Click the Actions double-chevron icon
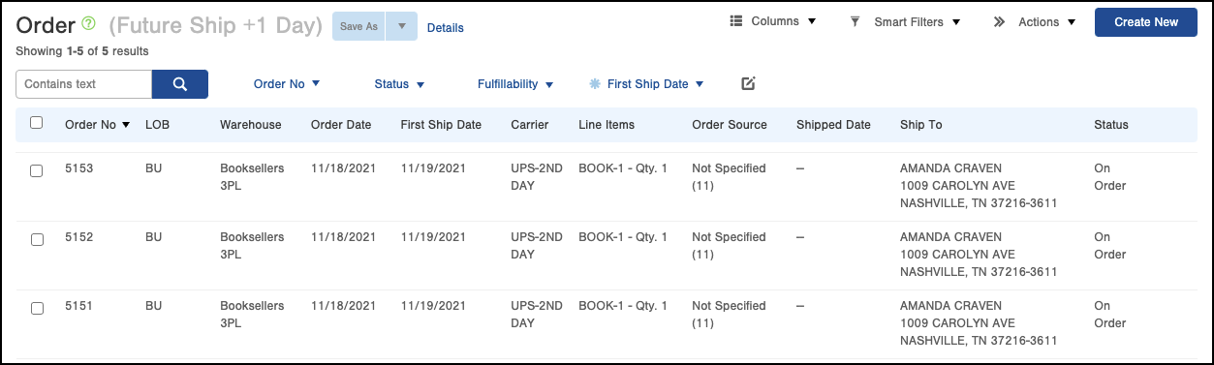 coord(999,22)
